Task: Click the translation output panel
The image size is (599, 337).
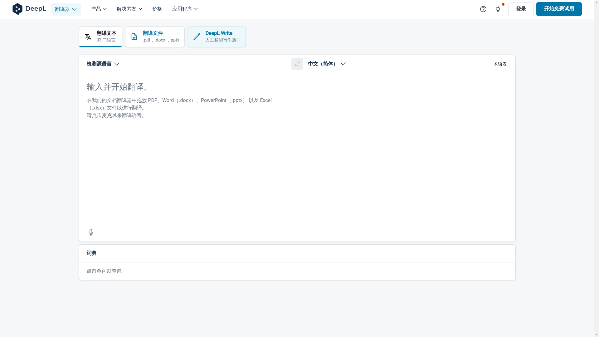Action: [406, 157]
